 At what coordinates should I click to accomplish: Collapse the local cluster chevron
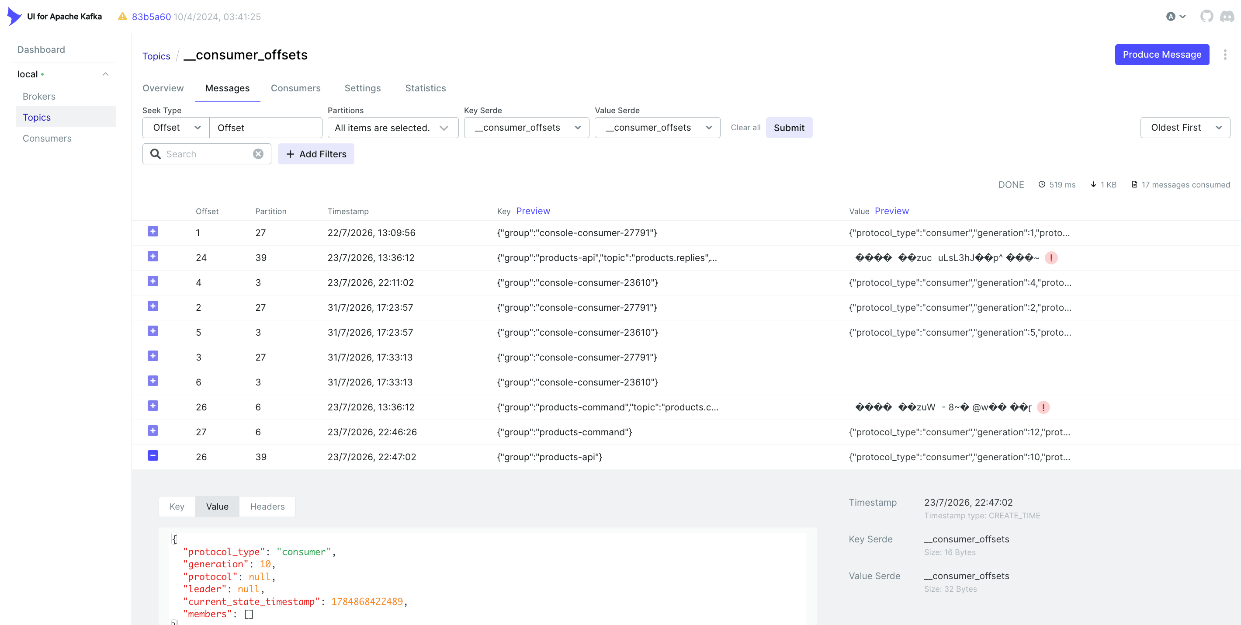click(x=105, y=74)
